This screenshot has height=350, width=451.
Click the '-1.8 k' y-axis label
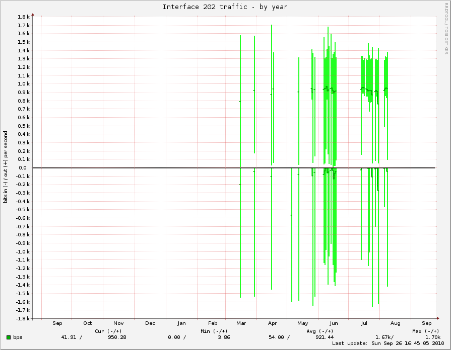tap(23, 319)
